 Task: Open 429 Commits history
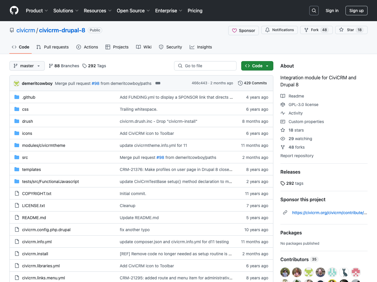click(252, 83)
